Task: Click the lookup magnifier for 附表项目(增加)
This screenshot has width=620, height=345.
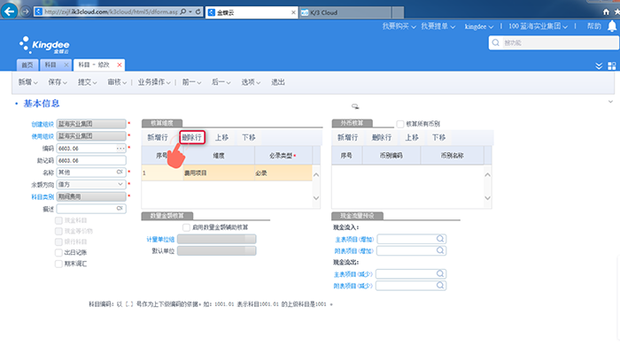Action: [440, 250]
